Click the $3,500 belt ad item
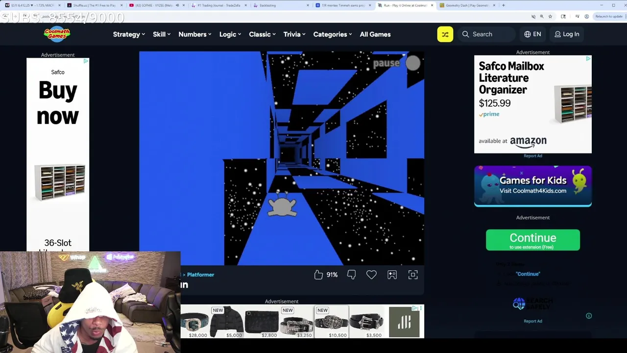The width and height of the screenshot is (627, 353). point(367,322)
